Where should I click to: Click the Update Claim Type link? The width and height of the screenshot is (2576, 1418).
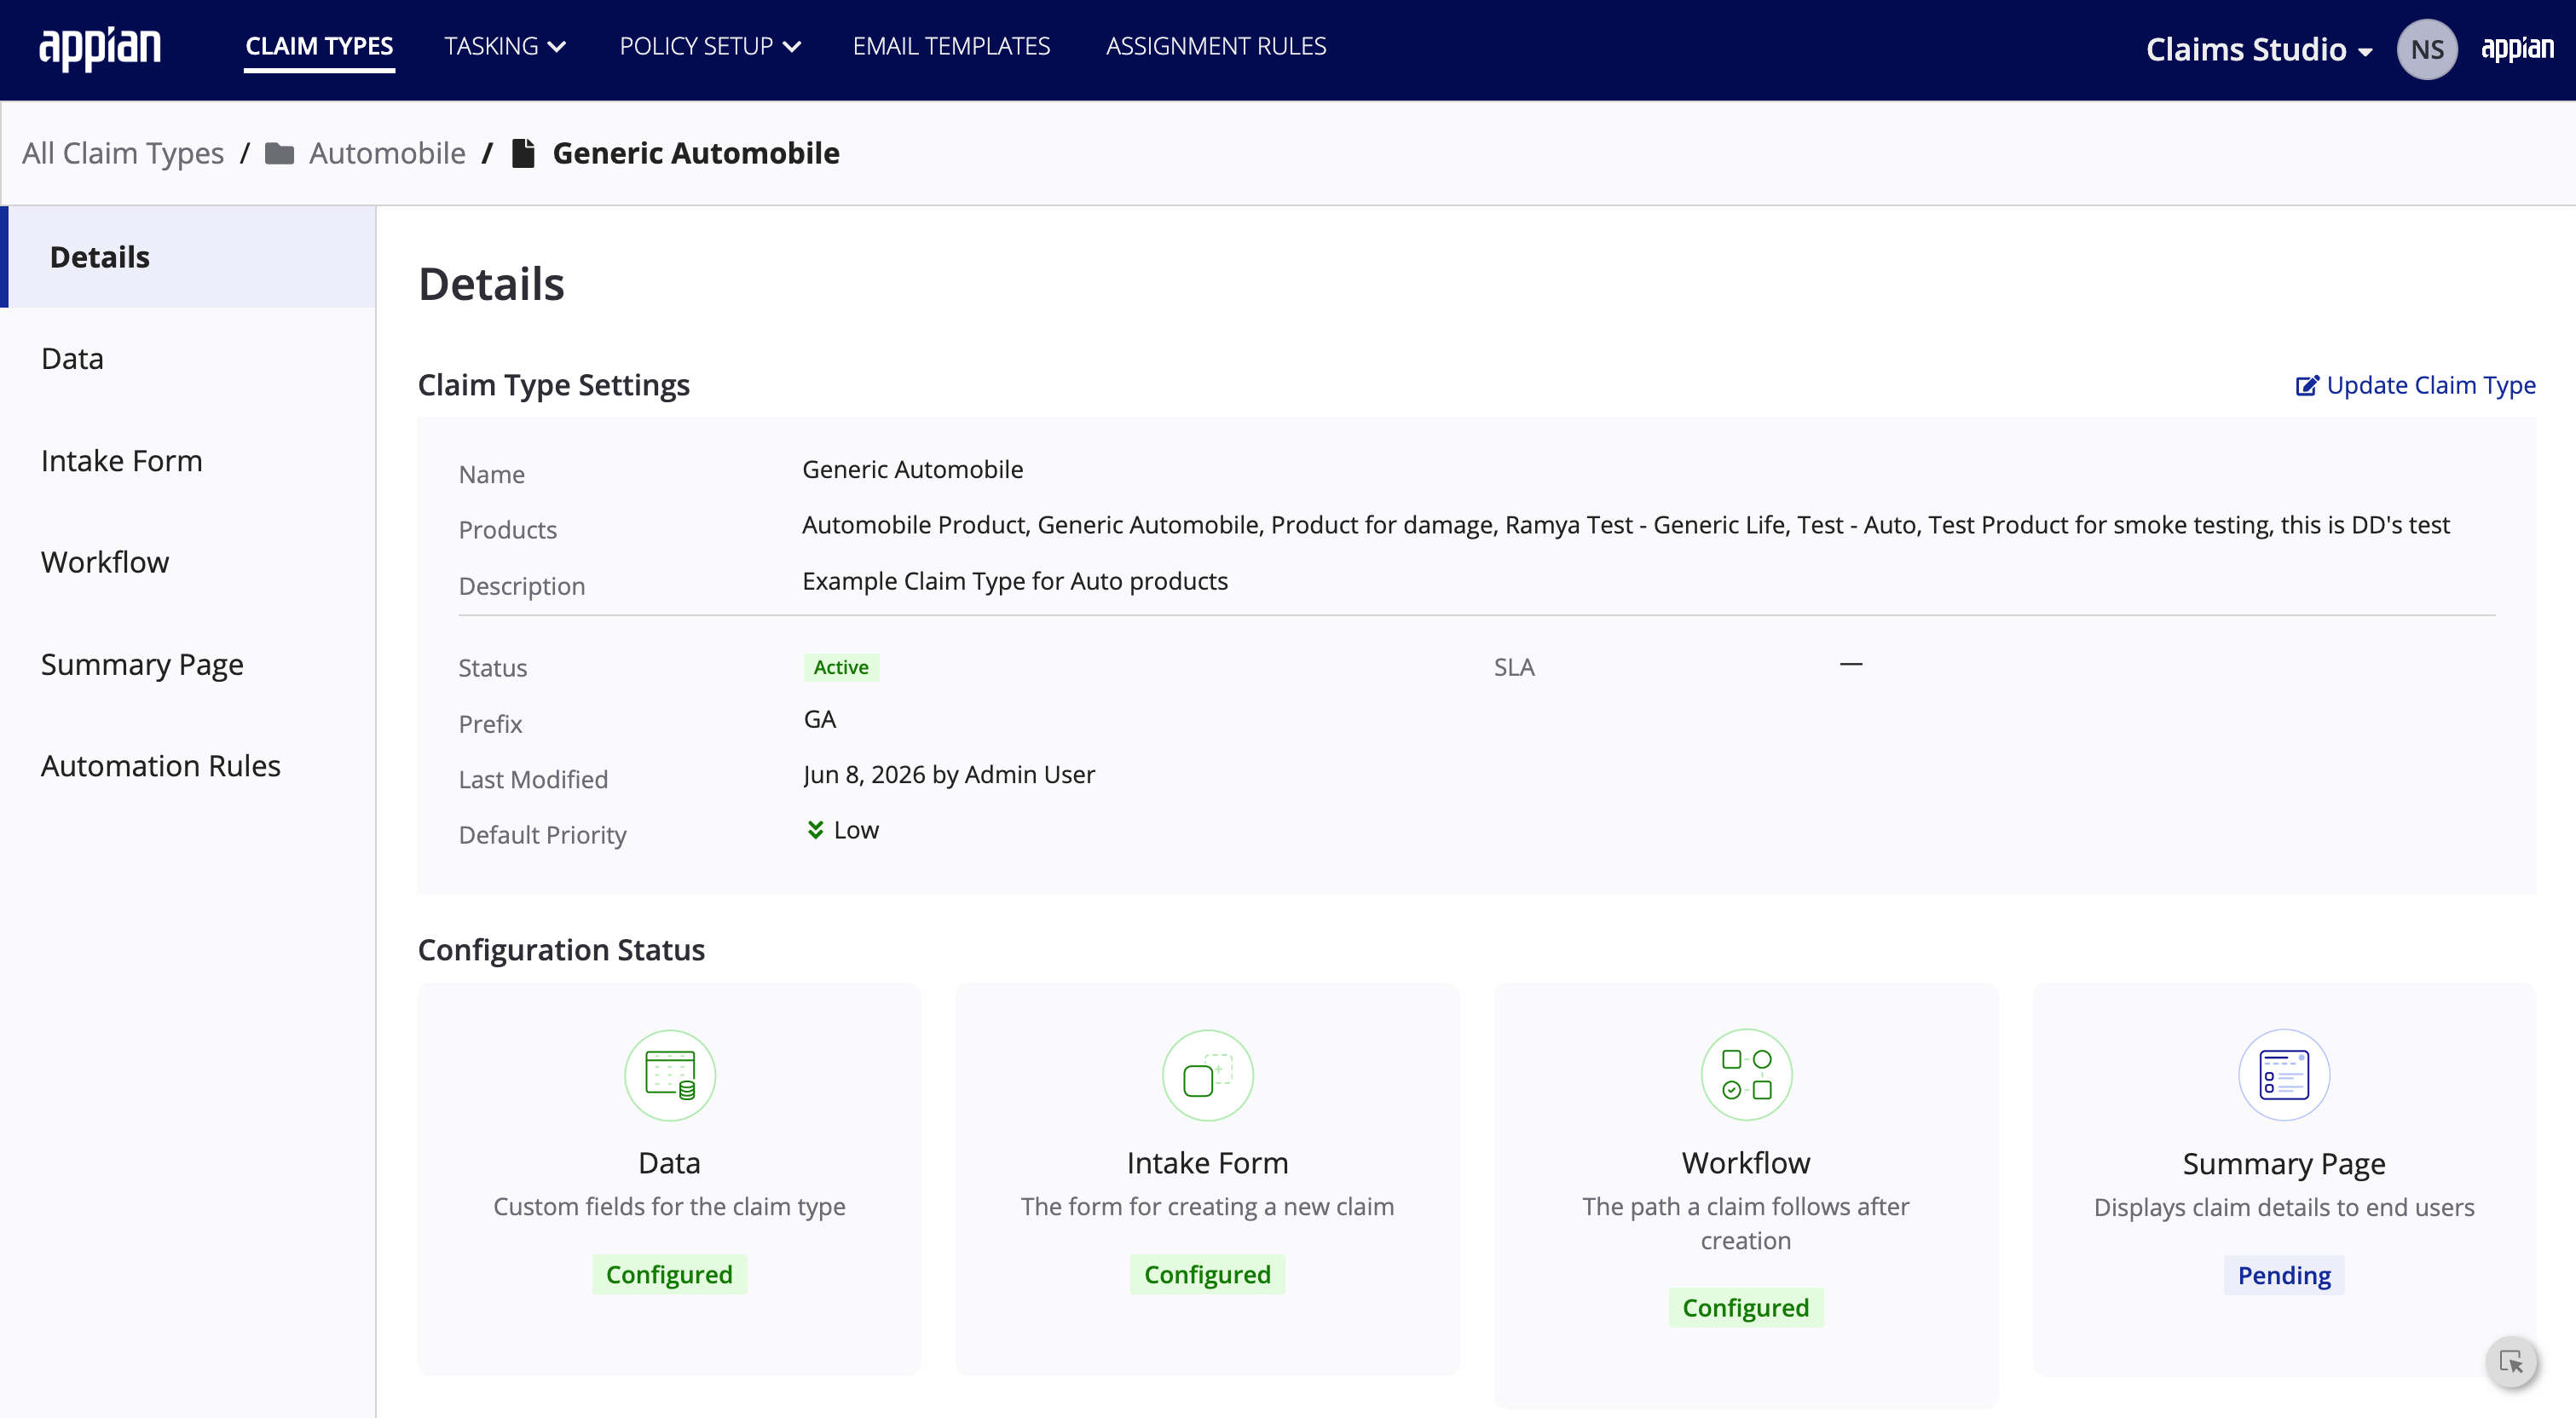[x=2431, y=386]
